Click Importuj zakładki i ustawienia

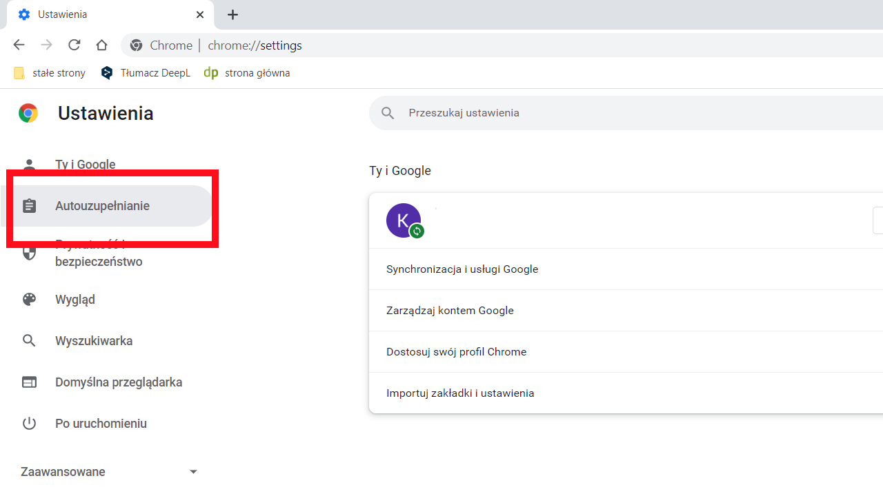[x=460, y=393]
